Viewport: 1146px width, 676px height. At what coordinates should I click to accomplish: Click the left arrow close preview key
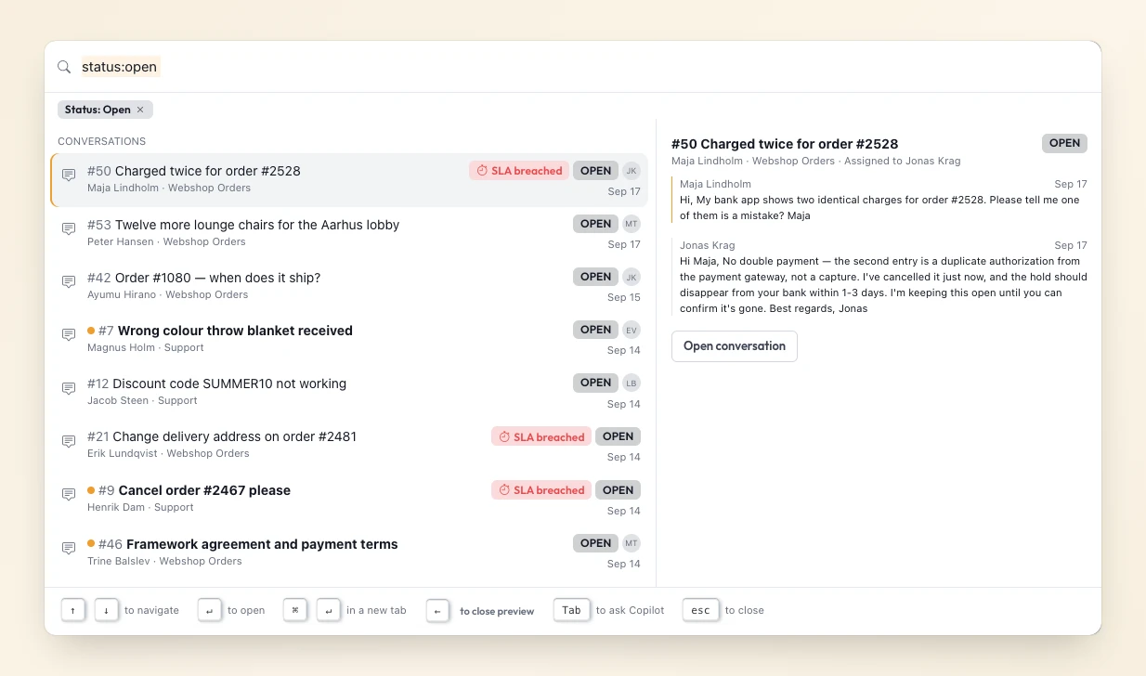pos(438,611)
